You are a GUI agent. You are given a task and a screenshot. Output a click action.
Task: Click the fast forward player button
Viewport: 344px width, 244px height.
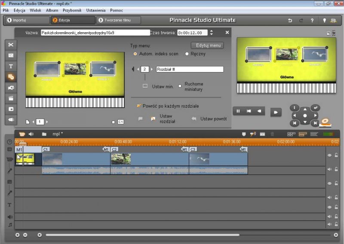pos(276,112)
